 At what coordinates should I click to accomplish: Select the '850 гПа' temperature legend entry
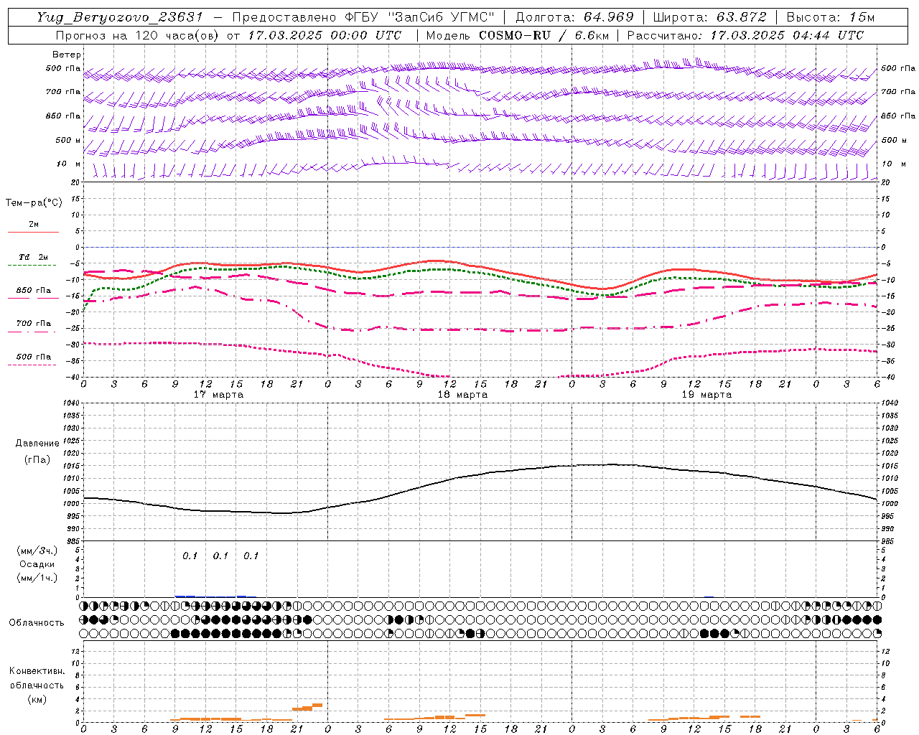point(34,291)
